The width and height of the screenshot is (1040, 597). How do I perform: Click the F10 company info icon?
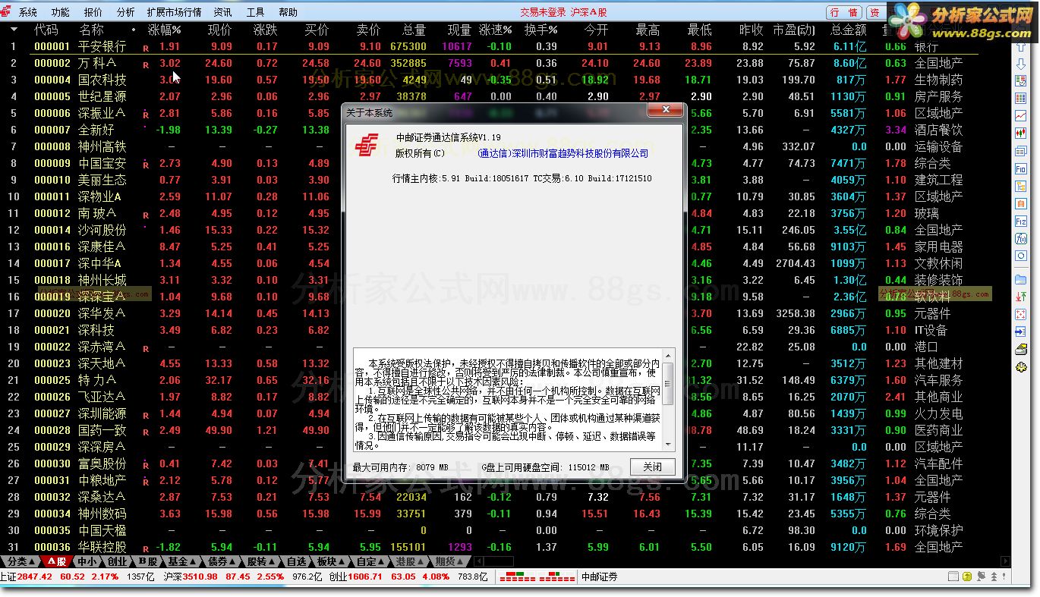(1020, 168)
